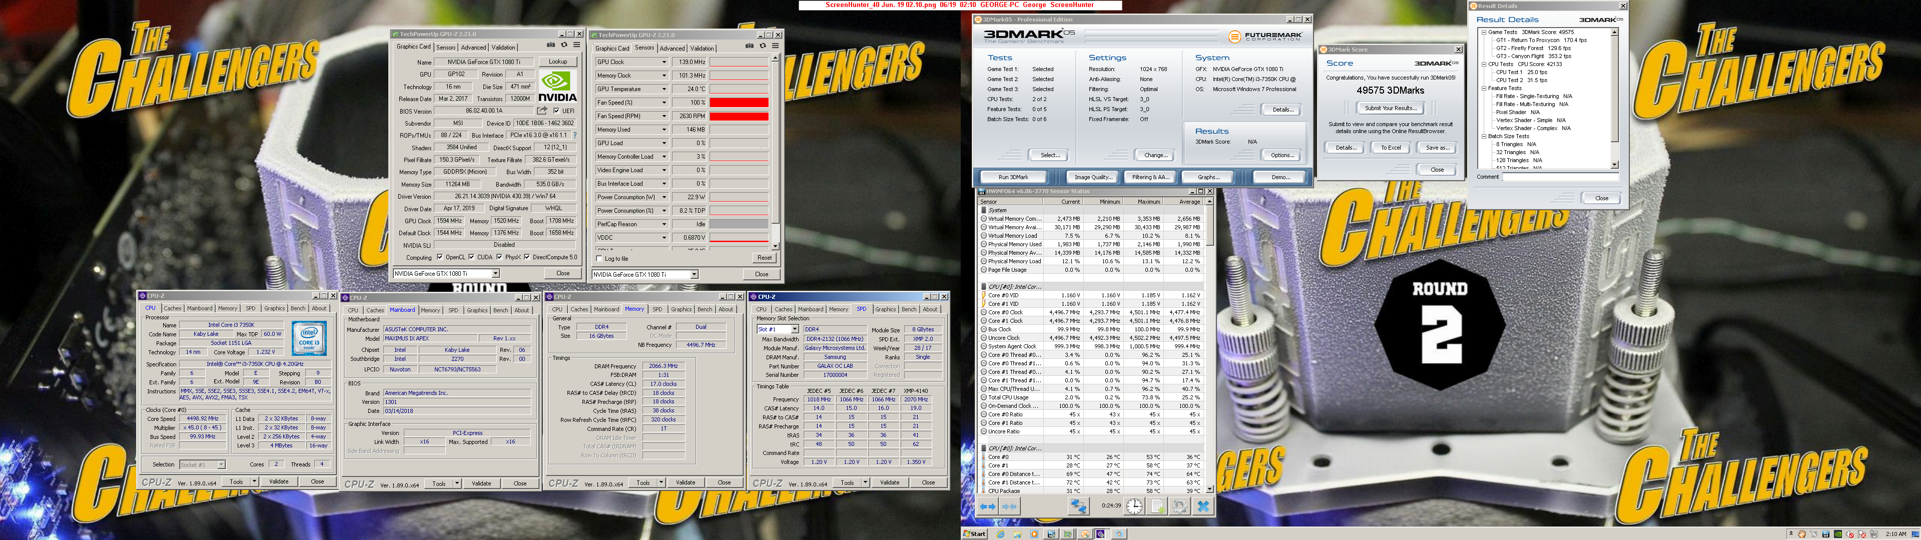This screenshot has width=1921, height=540.
Task: Click HWiNFO expand columns double-arrow button
Action: [987, 506]
